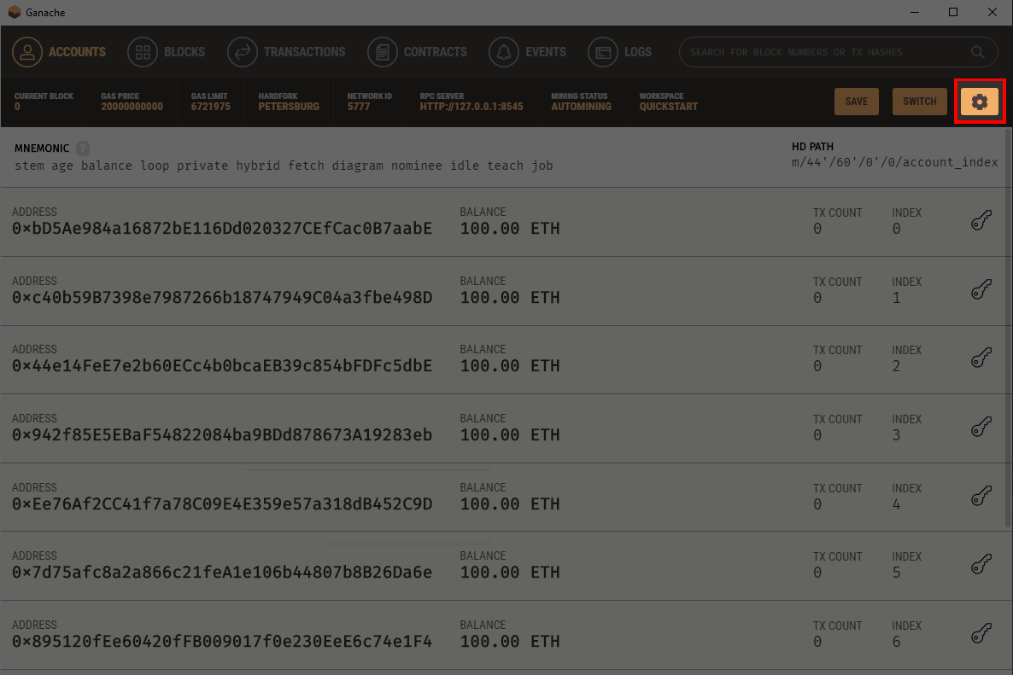Click the HD path value
The image size is (1013, 675).
point(895,162)
